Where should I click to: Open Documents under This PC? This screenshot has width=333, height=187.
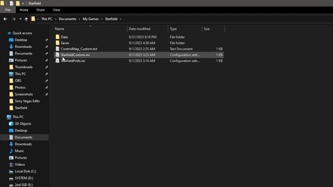click(23, 137)
